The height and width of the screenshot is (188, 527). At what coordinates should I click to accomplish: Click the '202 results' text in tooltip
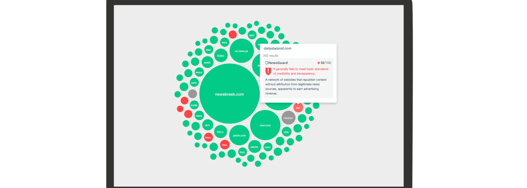pyautogui.click(x=271, y=56)
